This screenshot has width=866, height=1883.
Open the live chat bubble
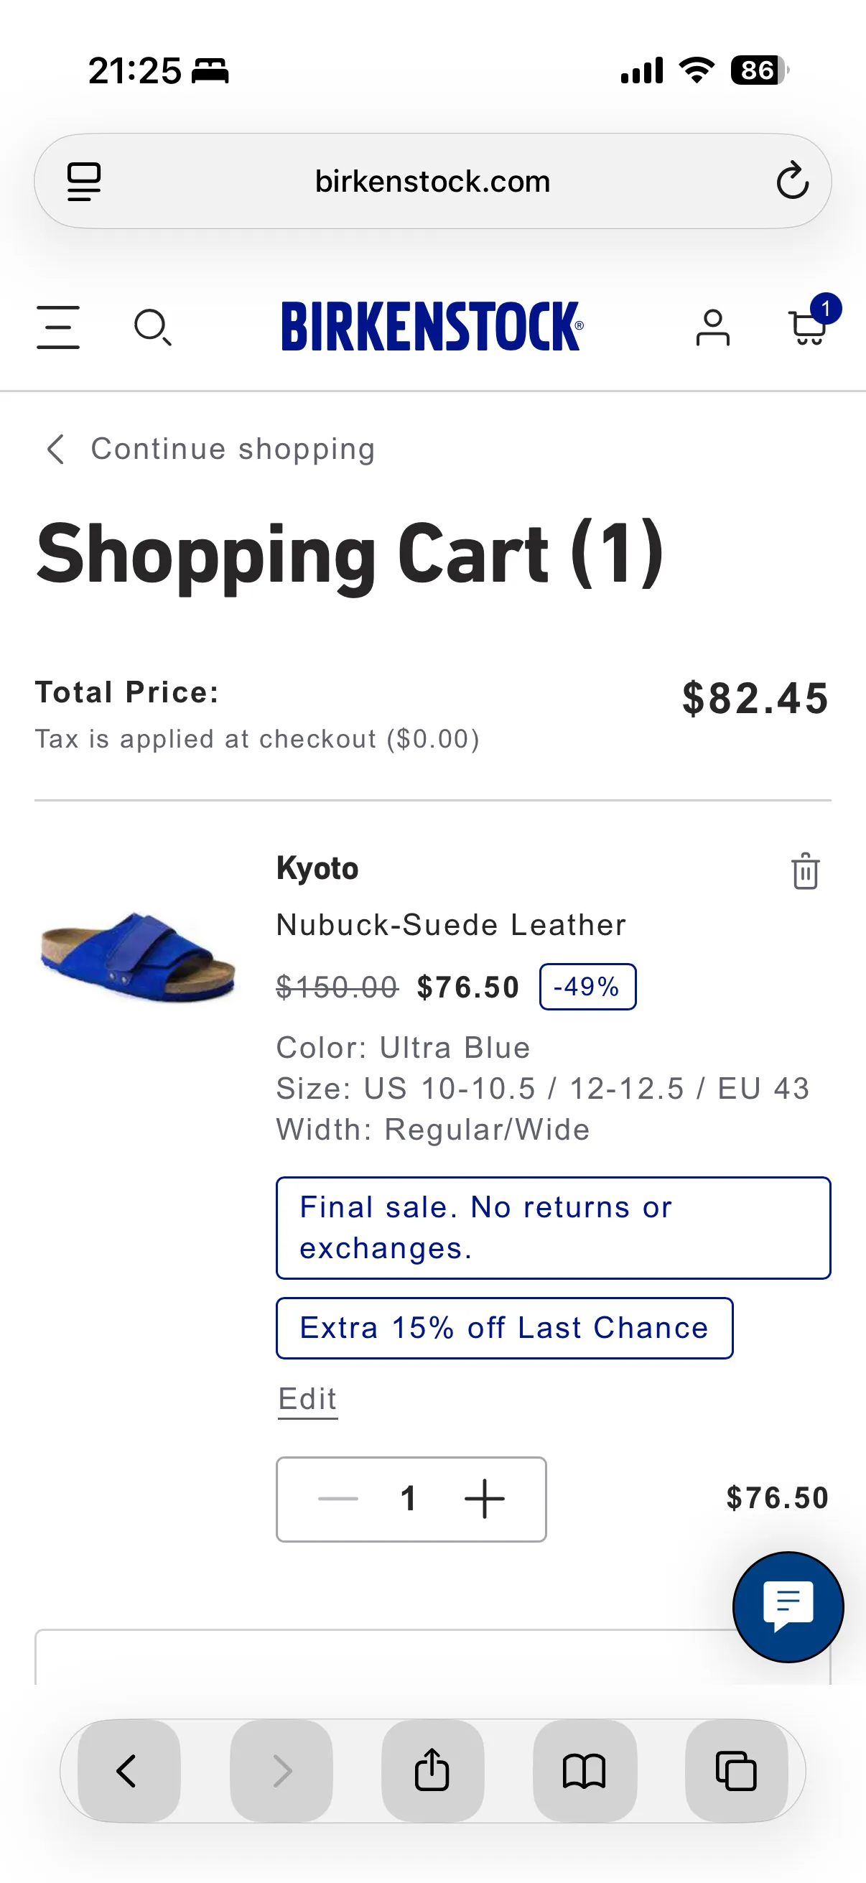point(788,1607)
